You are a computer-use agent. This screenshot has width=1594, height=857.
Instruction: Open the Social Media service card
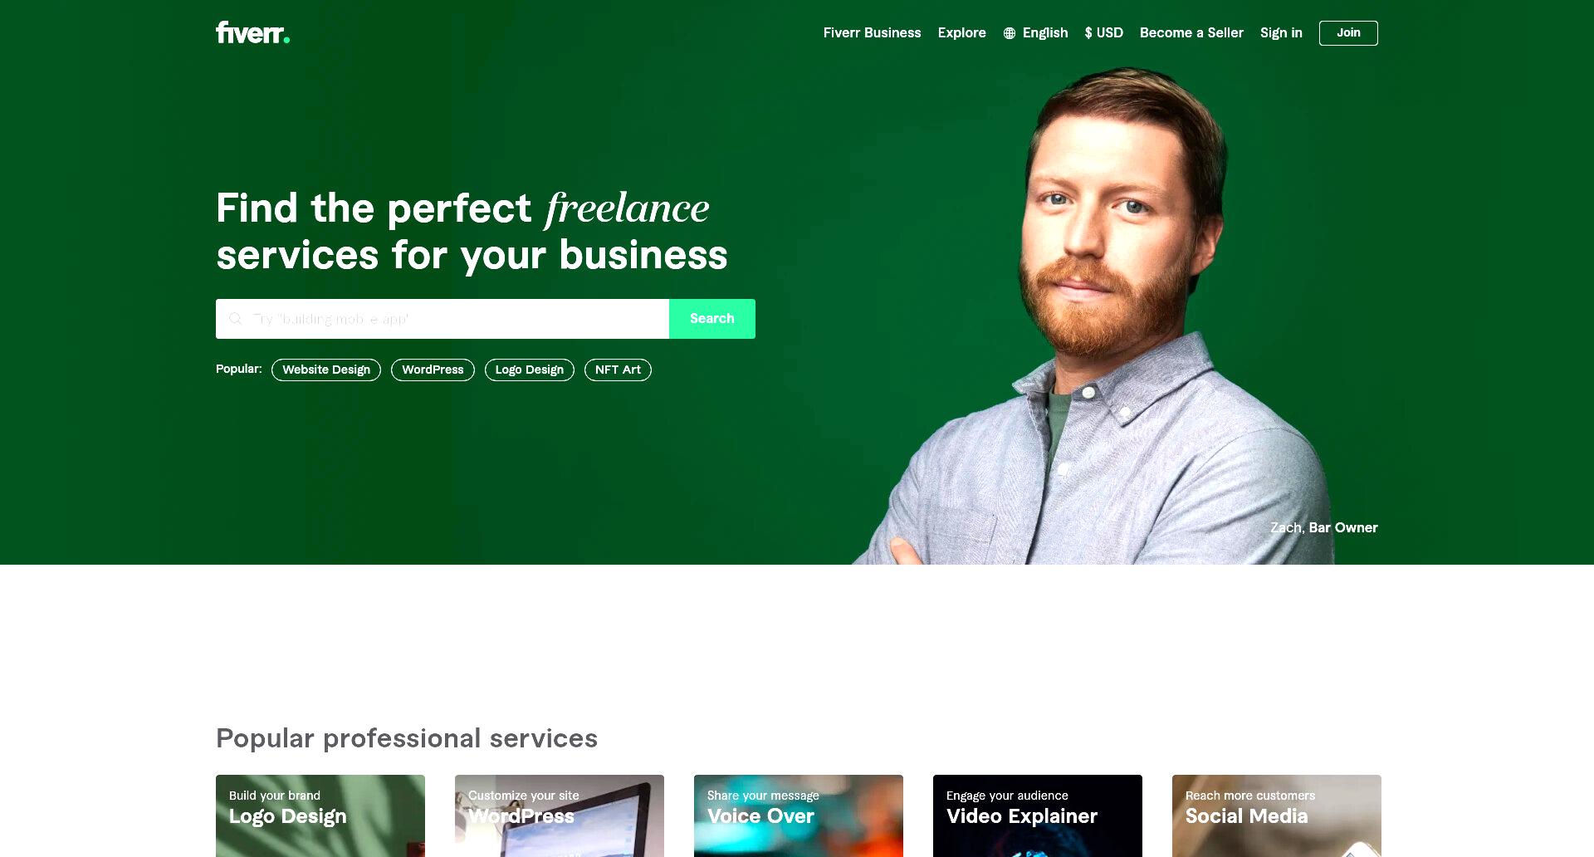[1277, 815]
